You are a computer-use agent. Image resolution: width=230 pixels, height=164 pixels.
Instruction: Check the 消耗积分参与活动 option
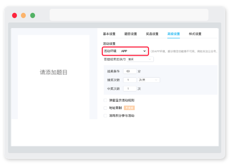105,116
